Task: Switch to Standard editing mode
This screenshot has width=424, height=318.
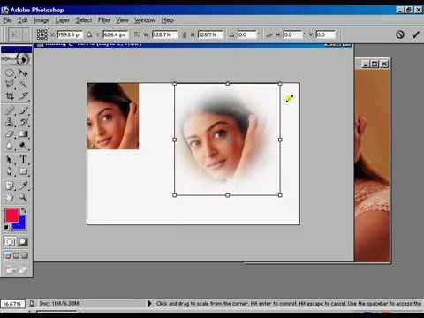Action: (x=10, y=242)
